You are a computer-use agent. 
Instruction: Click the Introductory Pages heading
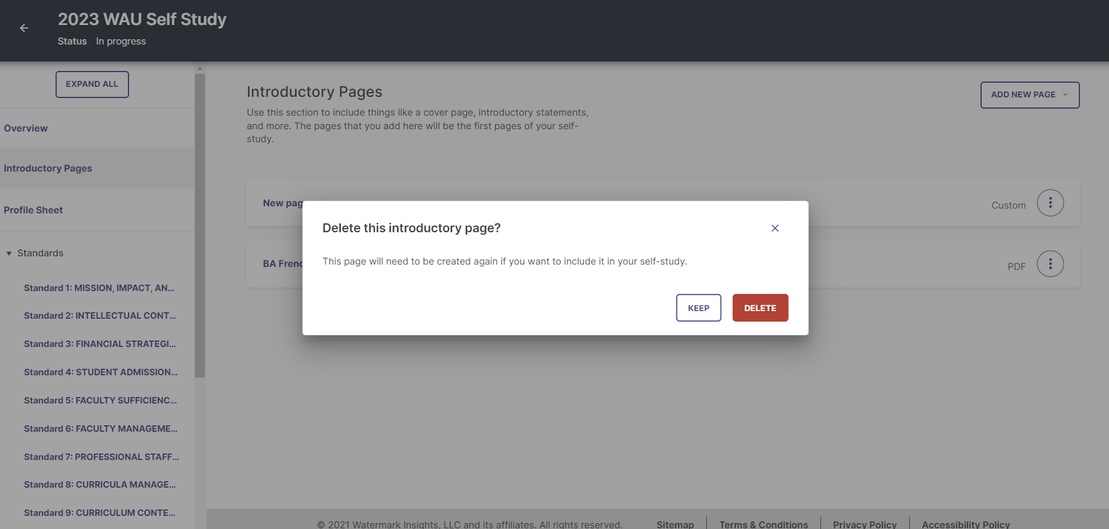coord(314,92)
